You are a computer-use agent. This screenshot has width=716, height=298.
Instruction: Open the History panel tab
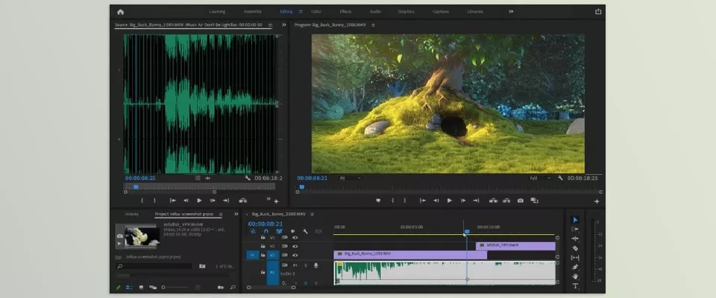[132, 214]
